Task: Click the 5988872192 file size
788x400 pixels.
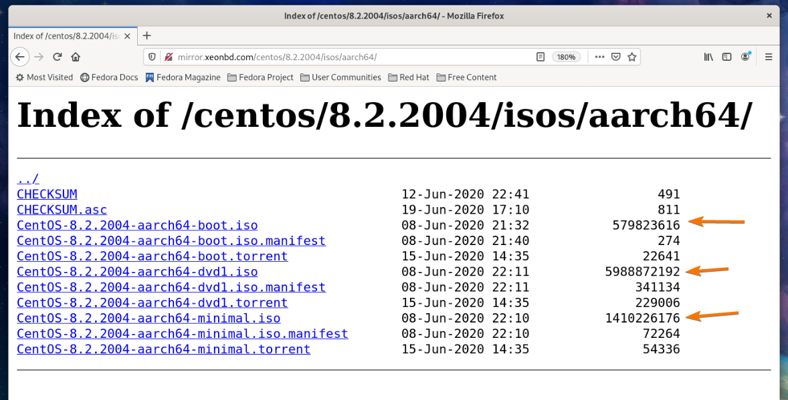Action: coord(642,272)
